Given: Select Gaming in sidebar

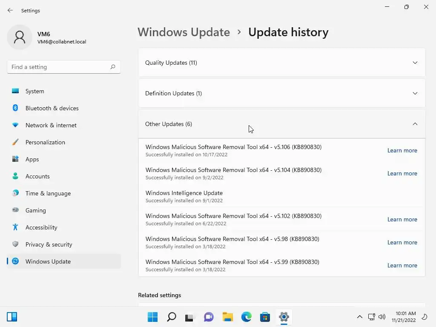Looking at the screenshot, I should coord(64,210).
